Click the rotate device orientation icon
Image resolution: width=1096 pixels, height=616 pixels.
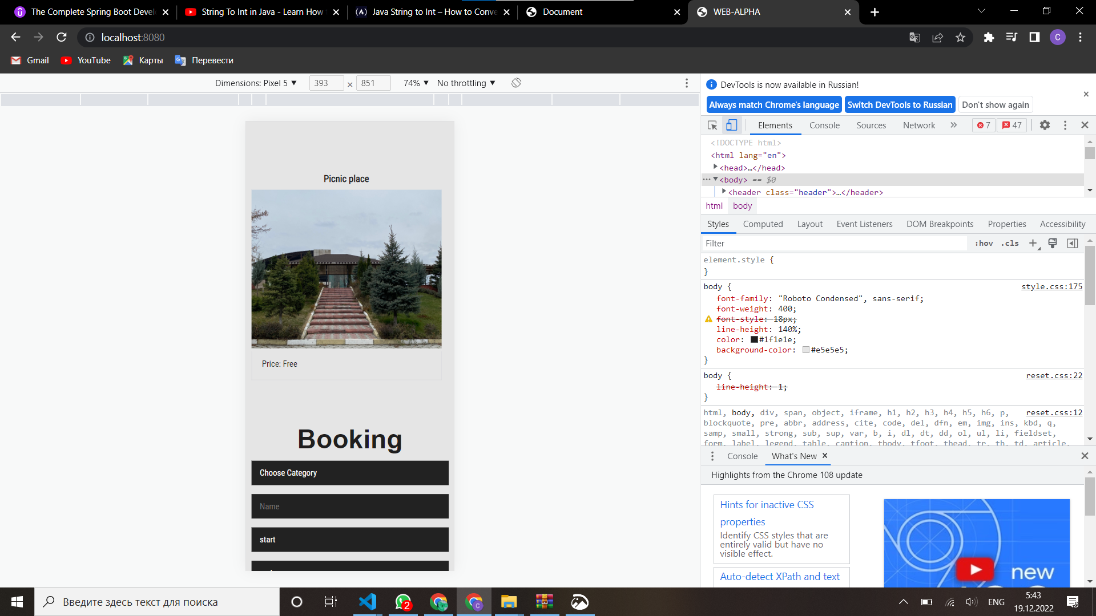(516, 83)
